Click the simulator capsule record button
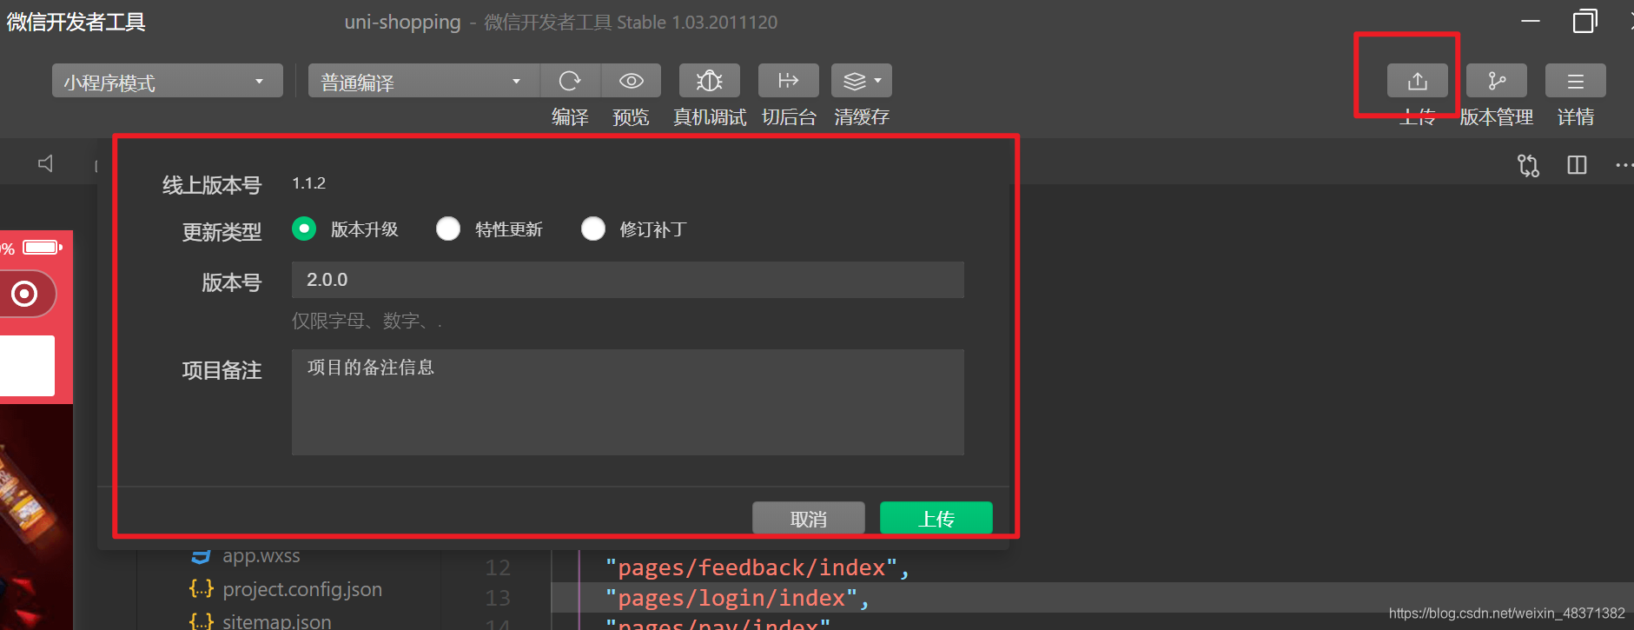Image resolution: width=1634 pixels, height=630 pixels. point(24,294)
